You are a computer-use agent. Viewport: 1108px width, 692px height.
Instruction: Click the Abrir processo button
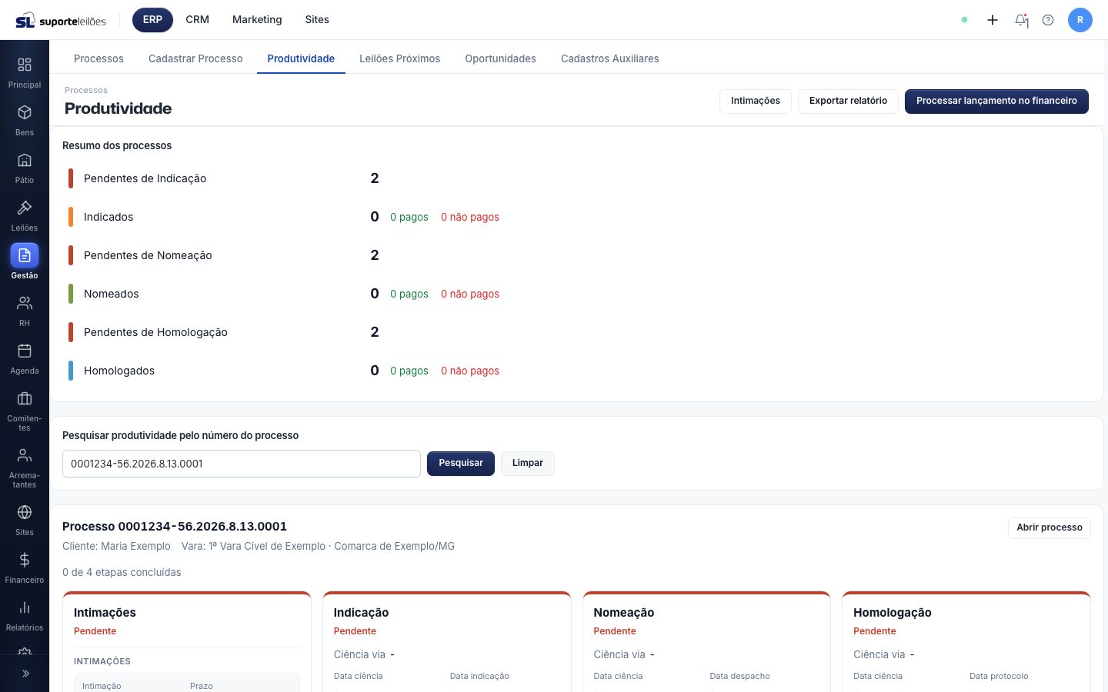pyautogui.click(x=1050, y=528)
